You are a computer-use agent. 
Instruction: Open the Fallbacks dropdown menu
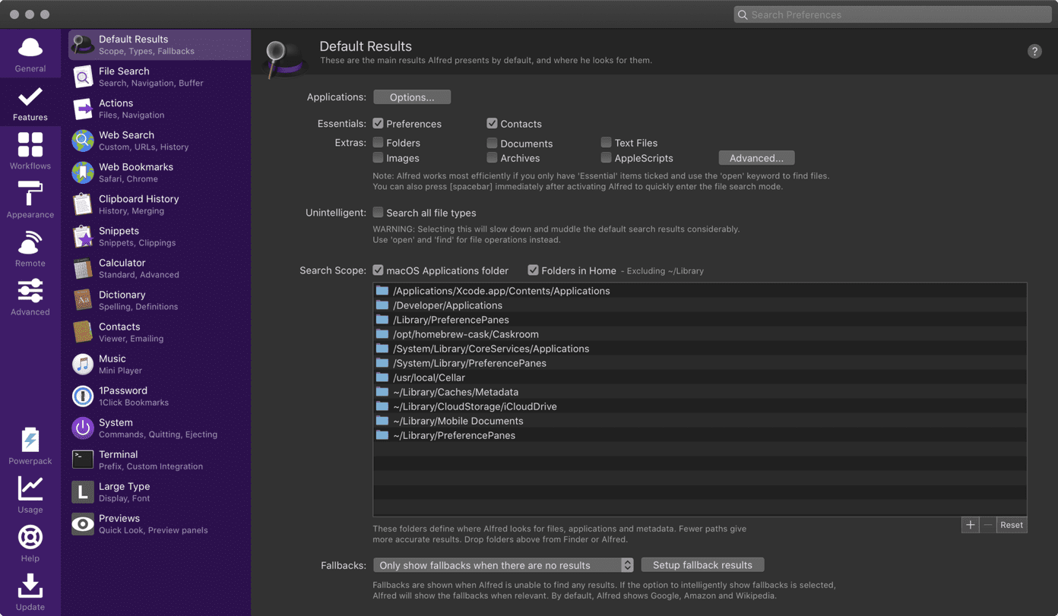click(503, 565)
